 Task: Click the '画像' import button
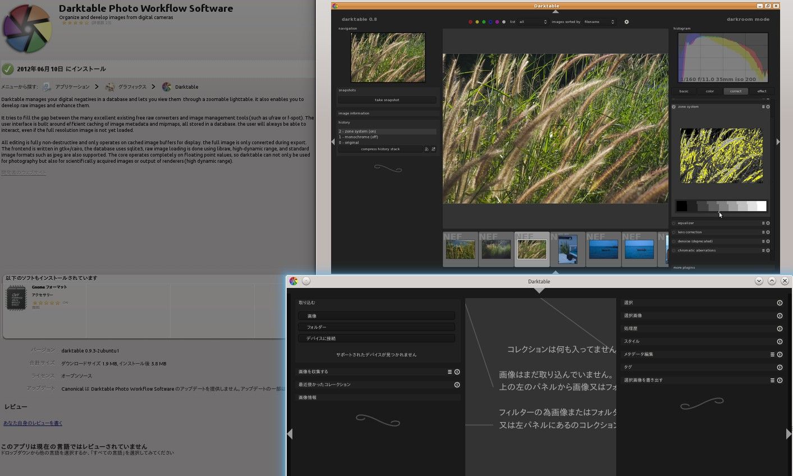click(377, 316)
